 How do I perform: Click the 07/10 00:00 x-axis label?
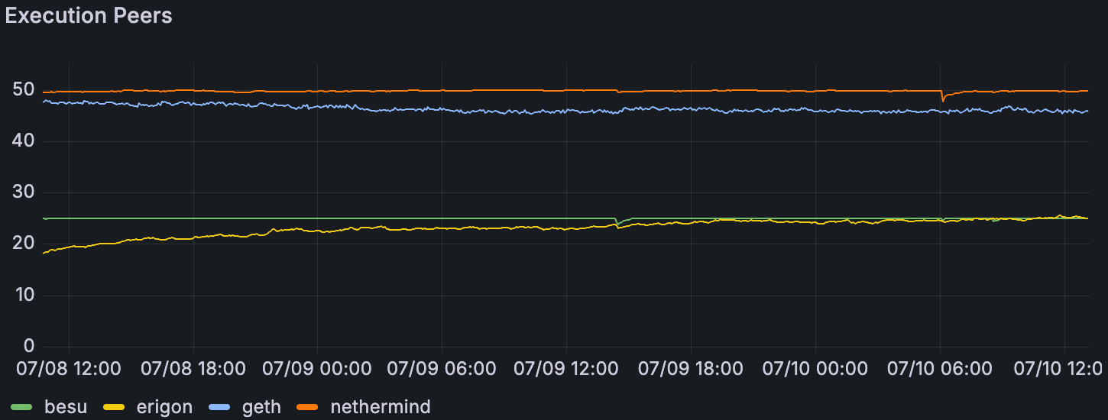[815, 369]
